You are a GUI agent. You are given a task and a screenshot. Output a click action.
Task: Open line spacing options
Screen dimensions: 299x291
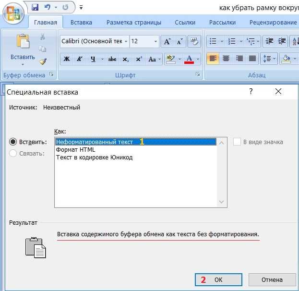point(269,59)
